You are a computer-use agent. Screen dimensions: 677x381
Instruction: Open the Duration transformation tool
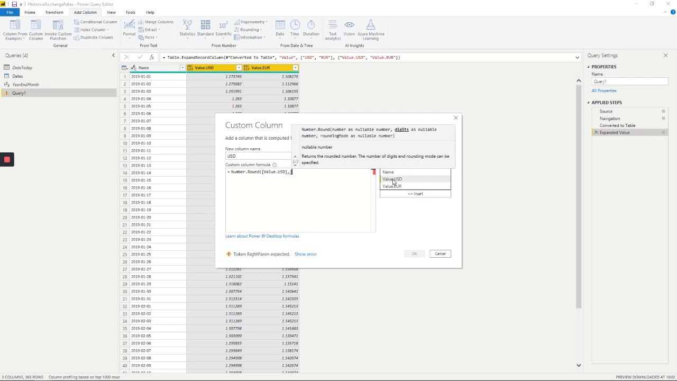[x=311, y=28]
